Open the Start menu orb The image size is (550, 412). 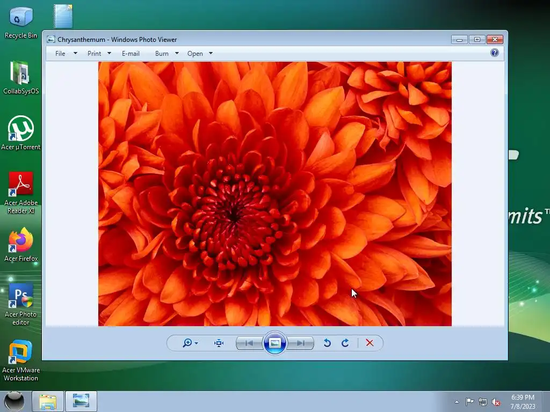click(15, 401)
